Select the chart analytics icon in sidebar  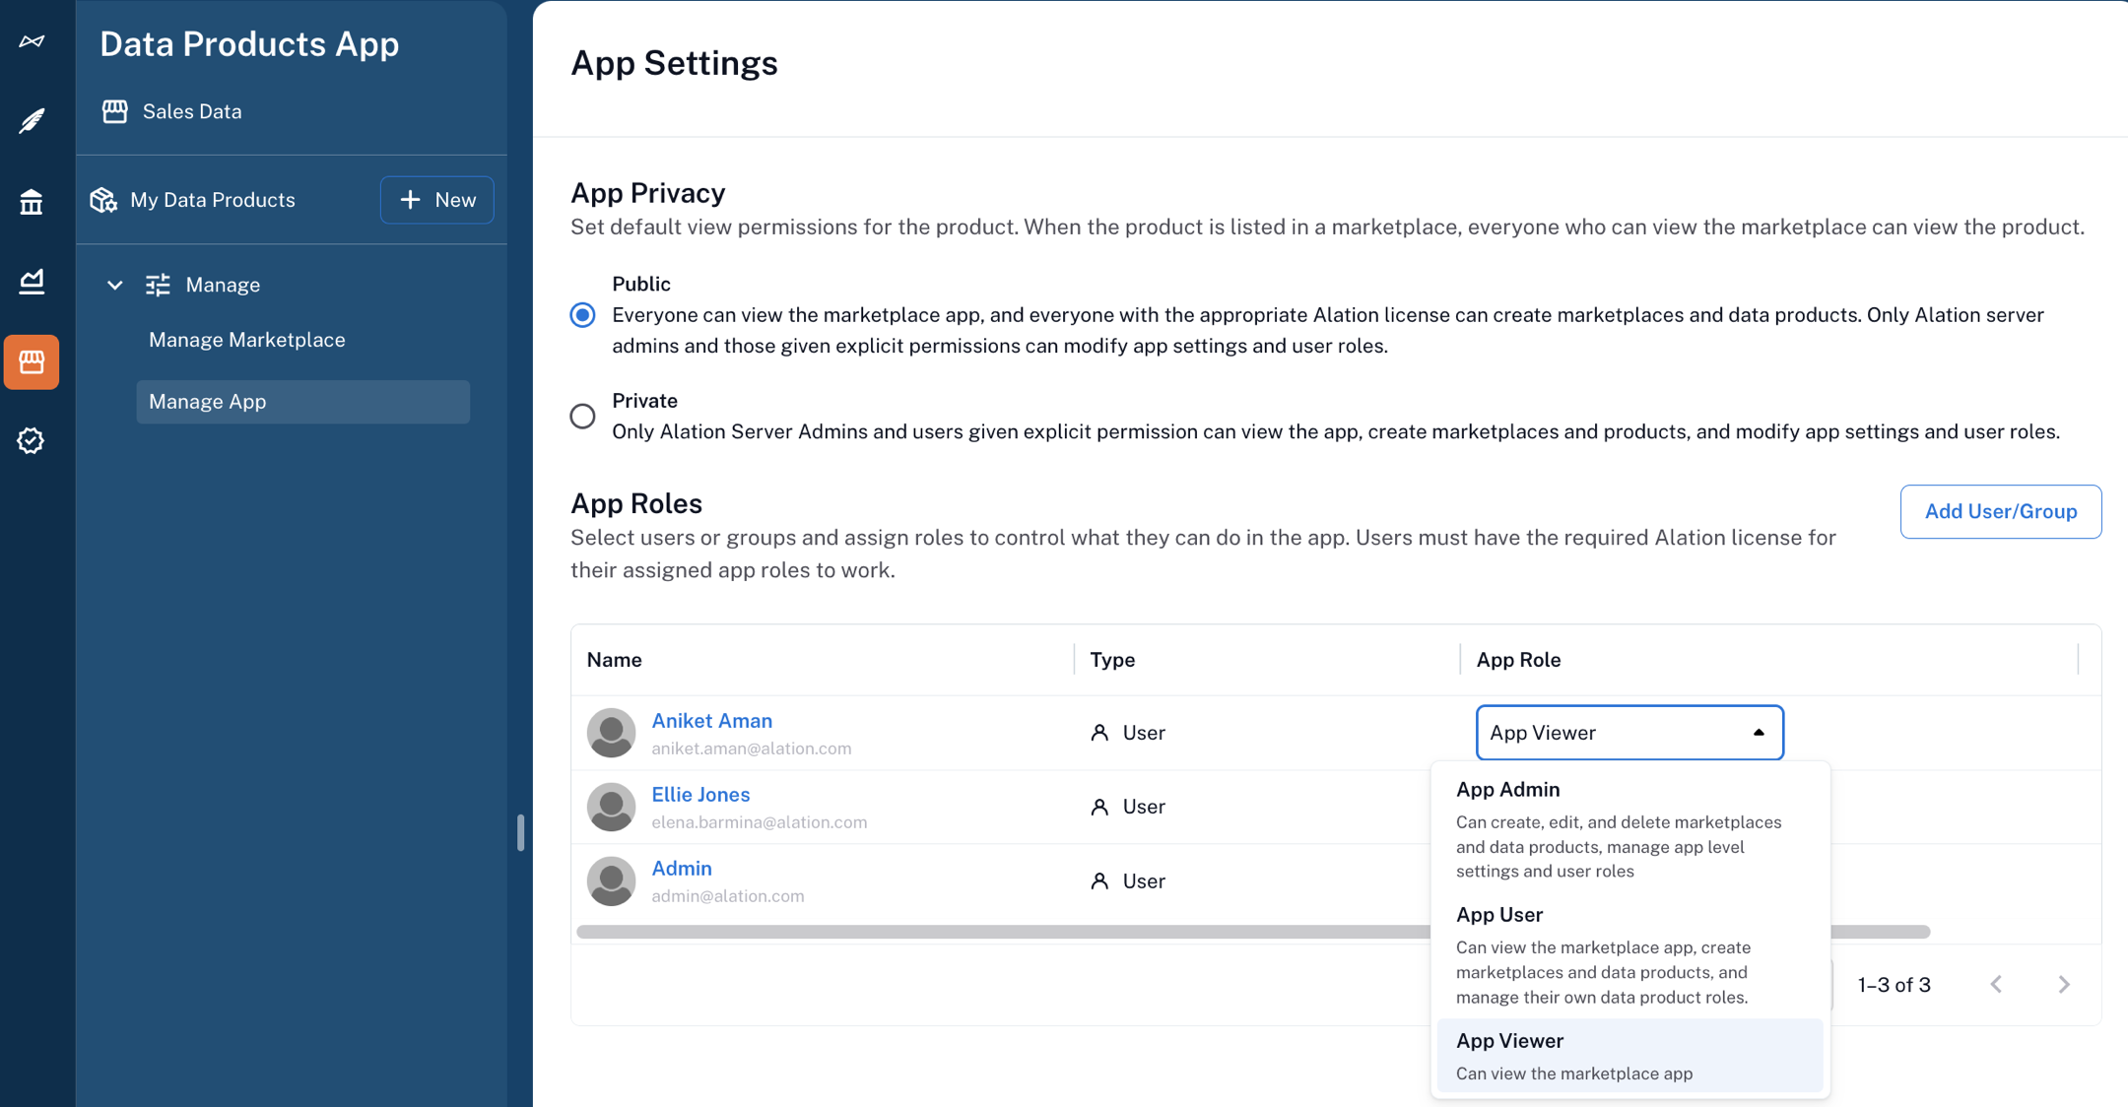coord(32,281)
